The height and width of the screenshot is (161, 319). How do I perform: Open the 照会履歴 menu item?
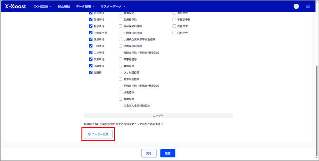coord(64,6)
